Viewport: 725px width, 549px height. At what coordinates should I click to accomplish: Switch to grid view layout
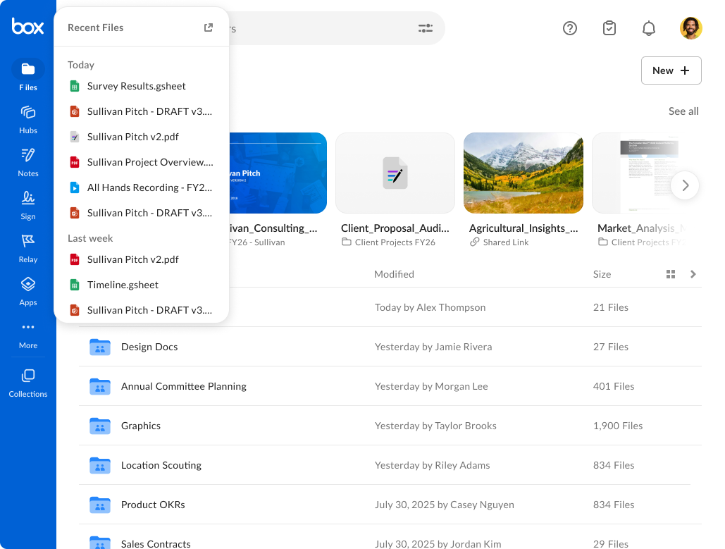tap(671, 274)
